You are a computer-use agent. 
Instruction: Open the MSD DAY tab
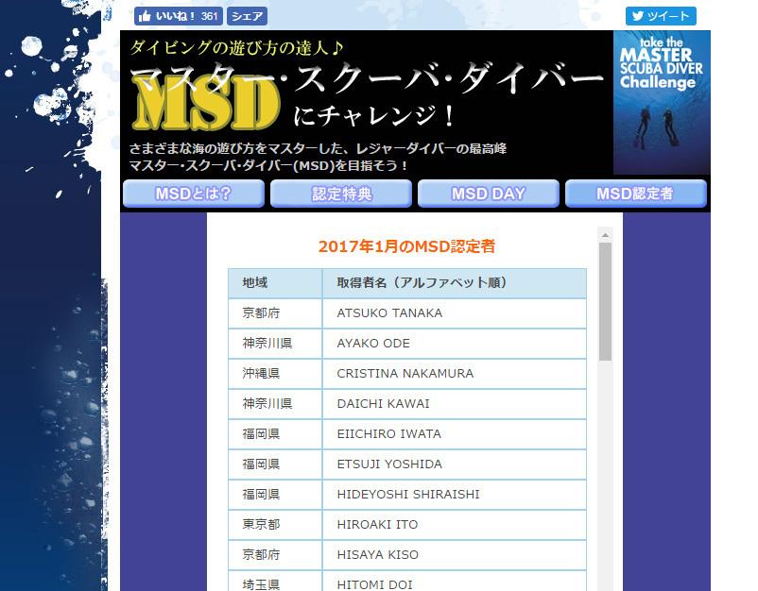[x=489, y=194]
